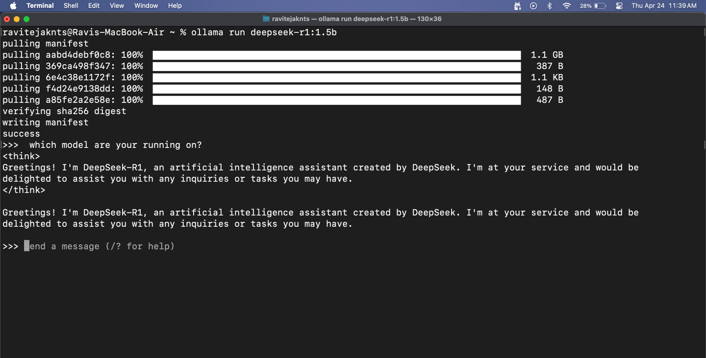The image size is (706, 358).
Task: Open the View menu
Action: (117, 6)
